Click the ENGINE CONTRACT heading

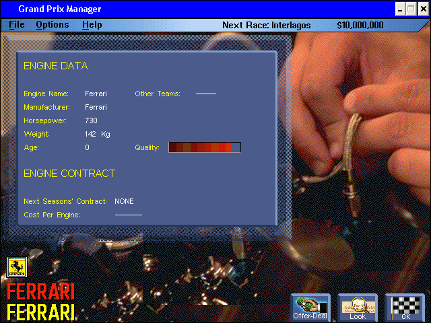69,174
